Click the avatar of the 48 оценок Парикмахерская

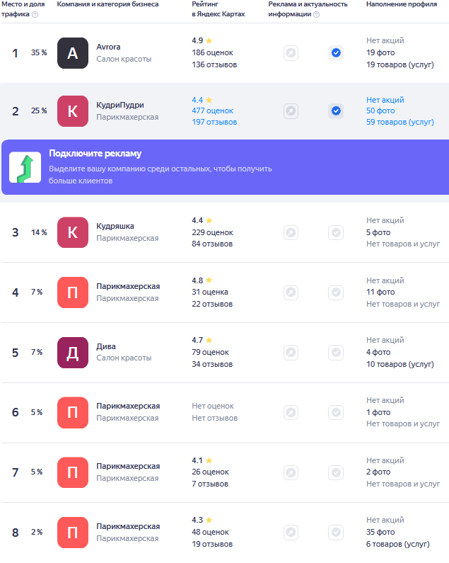[x=73, y=533]
